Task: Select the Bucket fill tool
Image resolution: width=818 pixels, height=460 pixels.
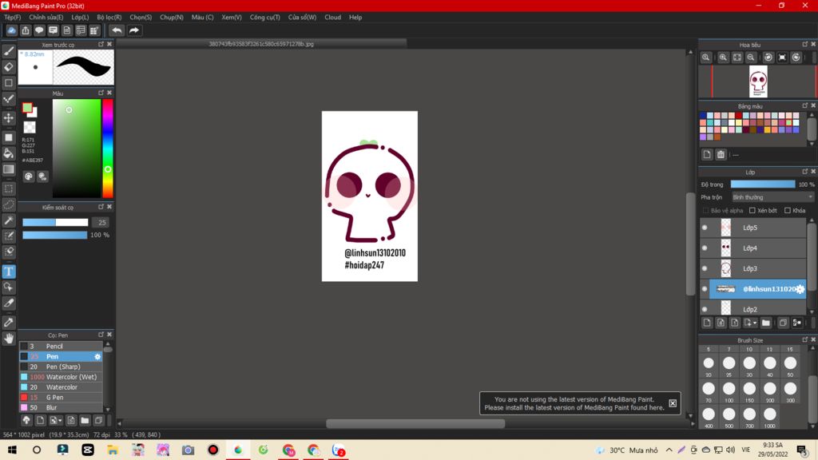Action: (9, 153)
